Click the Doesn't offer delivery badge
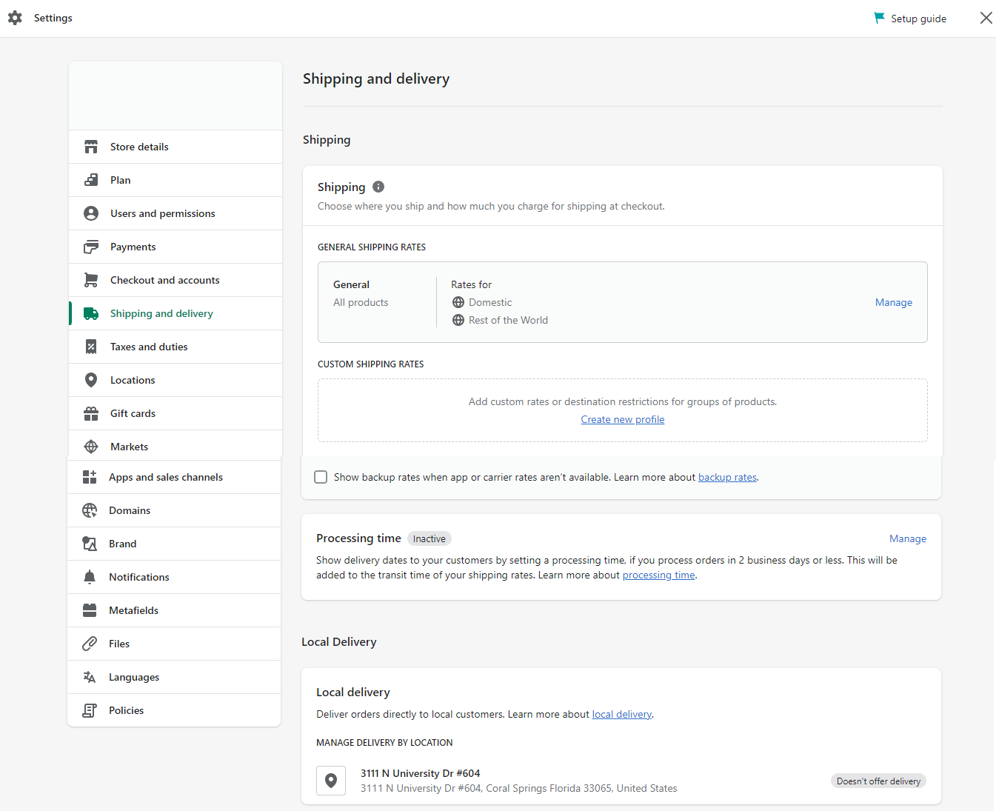Viewport: 996px width, 811px height. coord(878,781)
